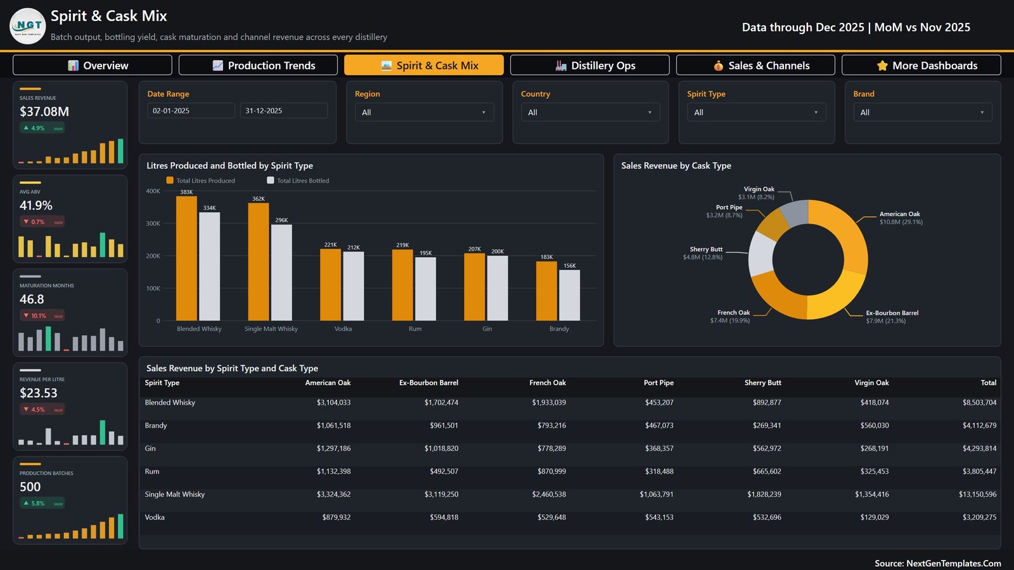
Task: Click the Spirit & Cask Mix tab icon
Action: 387,66
